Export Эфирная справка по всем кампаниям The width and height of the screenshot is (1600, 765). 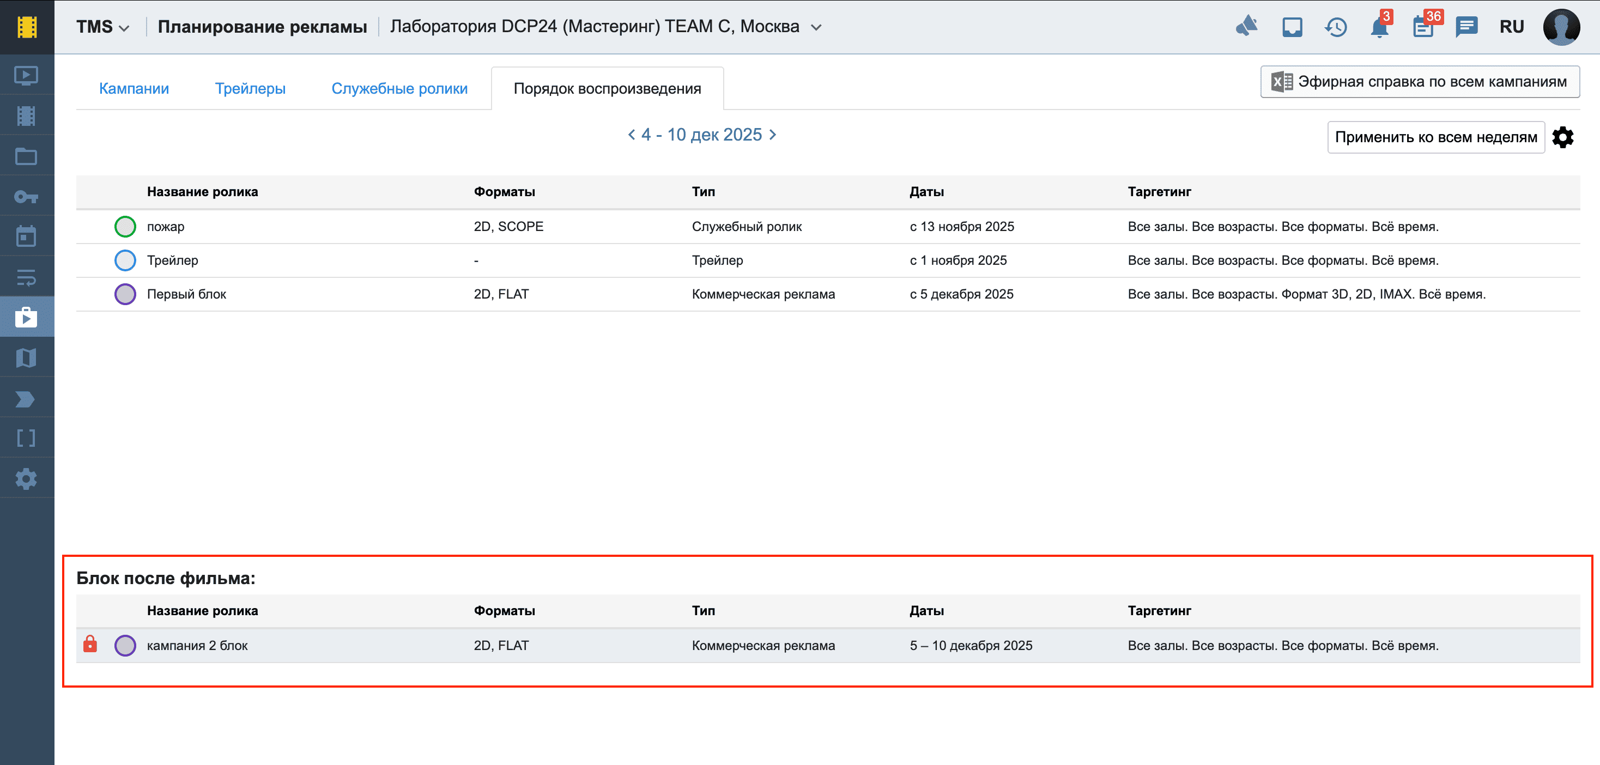(x=1420, y=82)
